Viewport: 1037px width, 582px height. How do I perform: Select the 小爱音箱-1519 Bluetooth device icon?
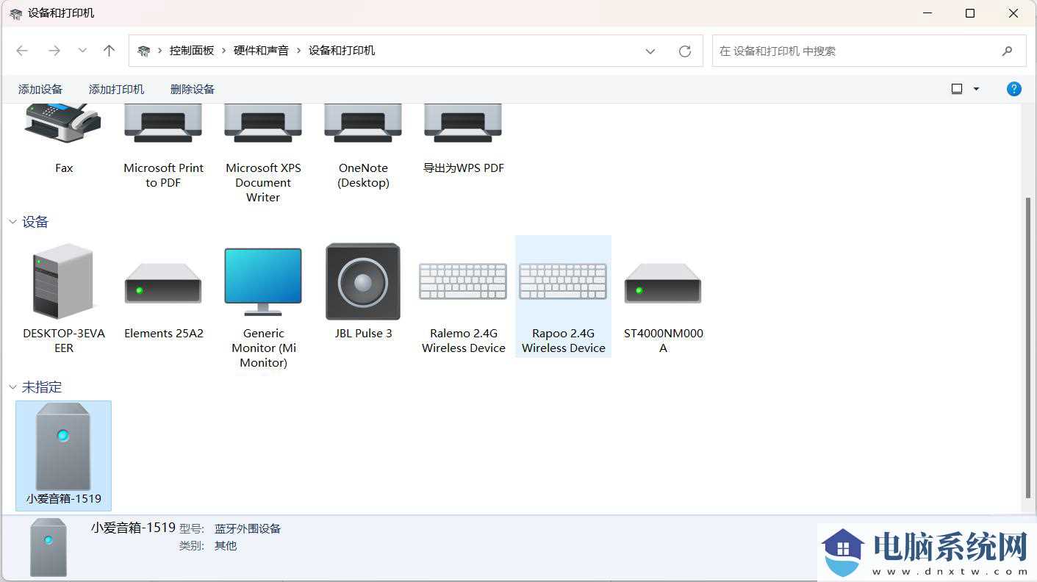(x=63, y=446)
